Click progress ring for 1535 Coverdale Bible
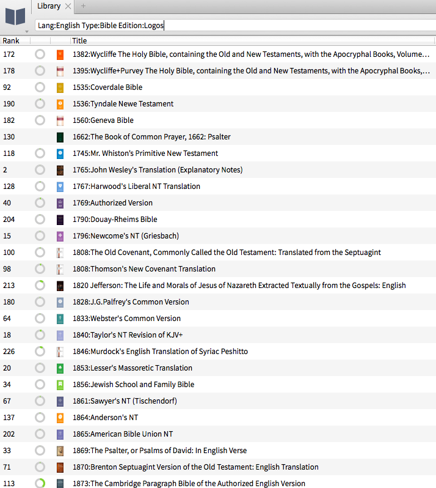This screenshot has height=488, width=436. (x=40, y=87)
